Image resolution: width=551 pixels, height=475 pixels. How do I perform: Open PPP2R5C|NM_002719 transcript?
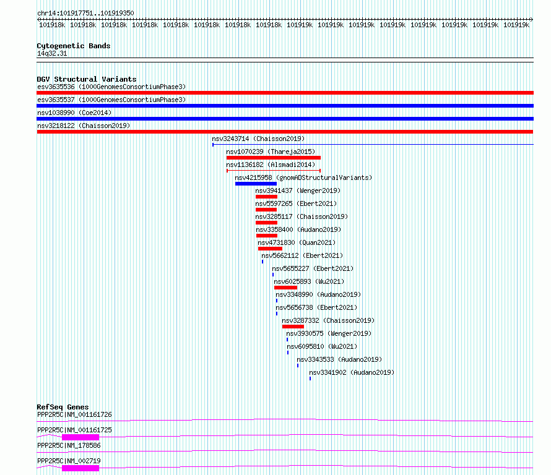click(x=69, y=461)
